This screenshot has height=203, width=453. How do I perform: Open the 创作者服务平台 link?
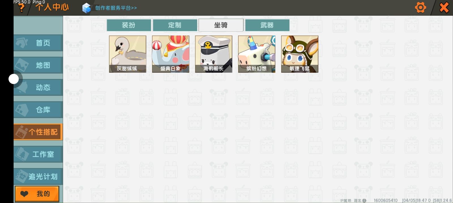[116, 8]
